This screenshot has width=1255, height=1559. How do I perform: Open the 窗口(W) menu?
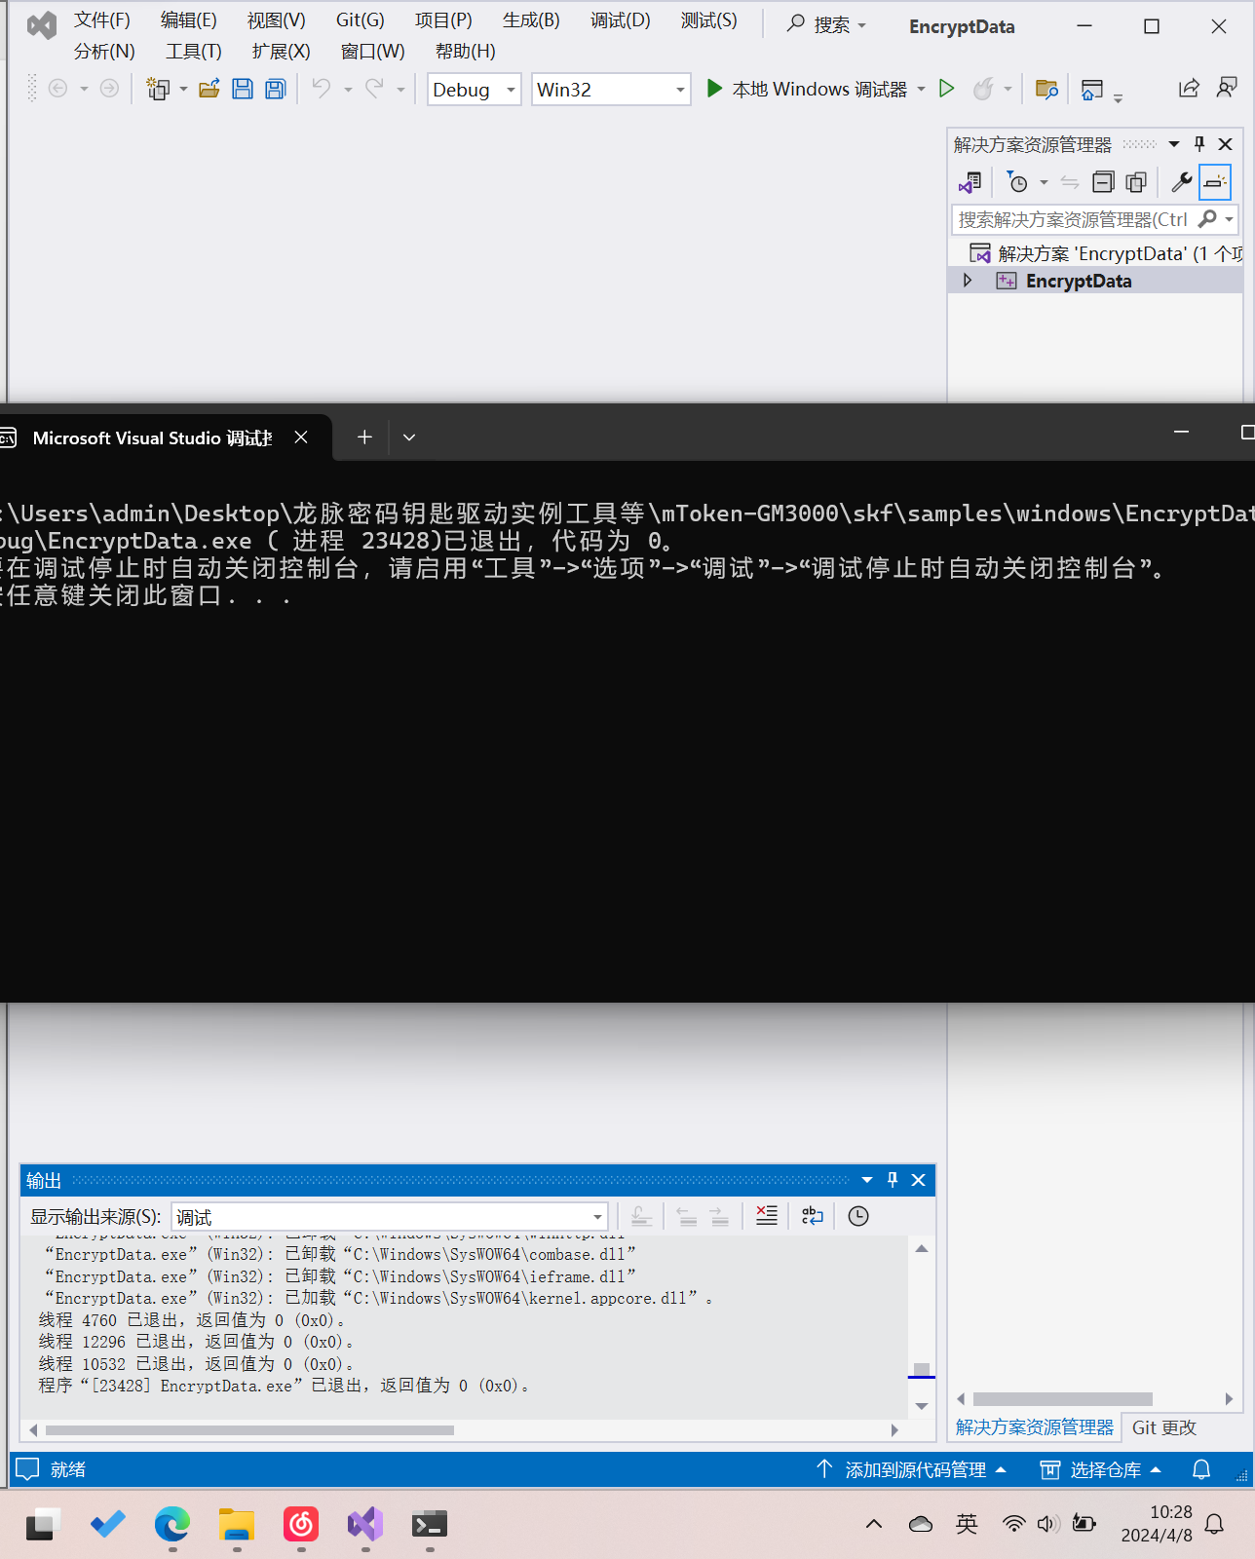point(373,52)
